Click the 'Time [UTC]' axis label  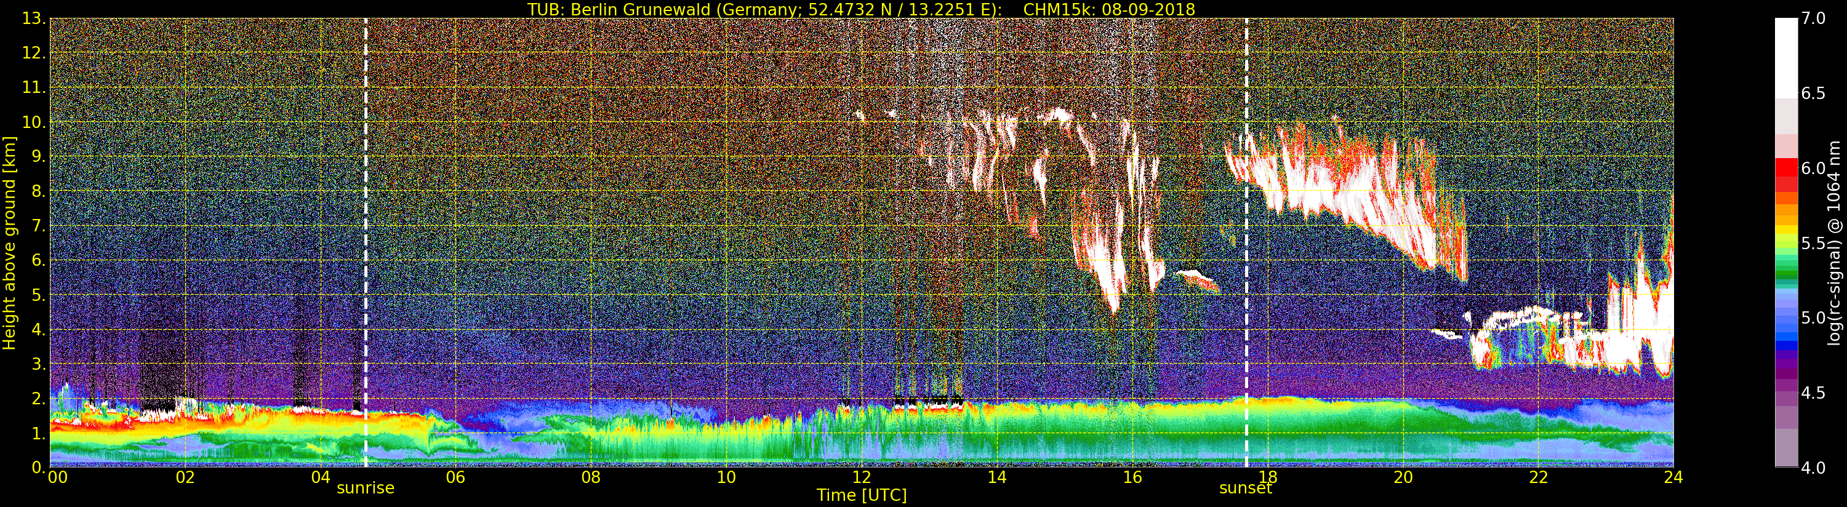point(861,495)
